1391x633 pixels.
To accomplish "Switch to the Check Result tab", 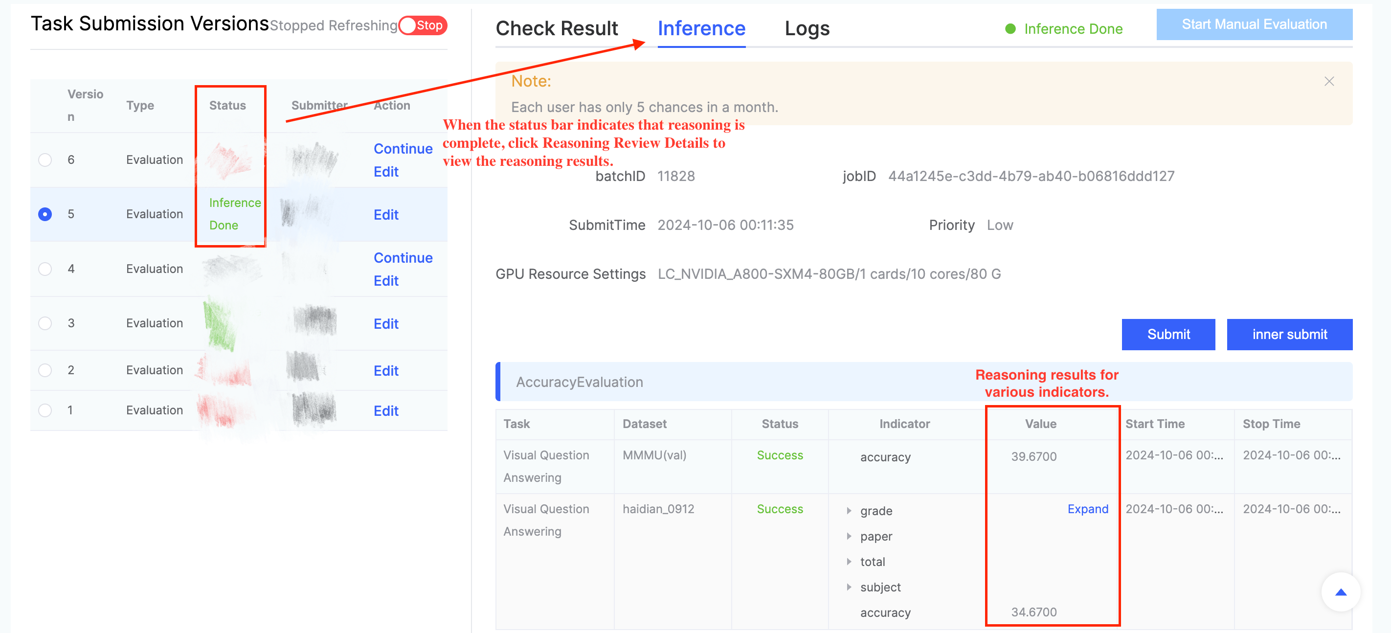I will 556,29.
